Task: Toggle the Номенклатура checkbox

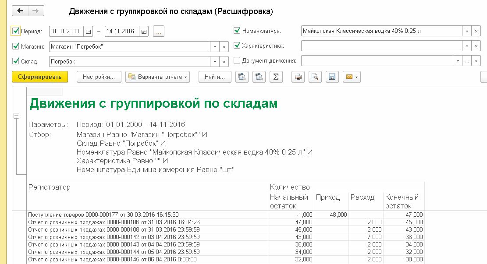Action: pyautogui.click(x=237, y=30)
